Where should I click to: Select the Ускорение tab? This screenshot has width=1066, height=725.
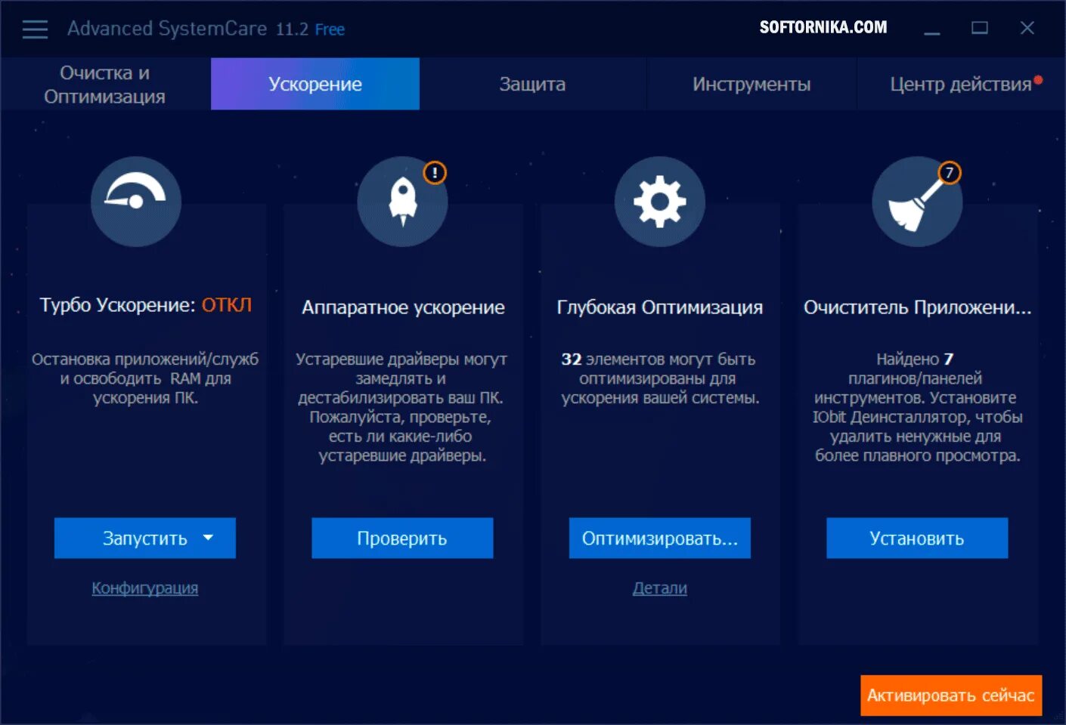(315, 84)
